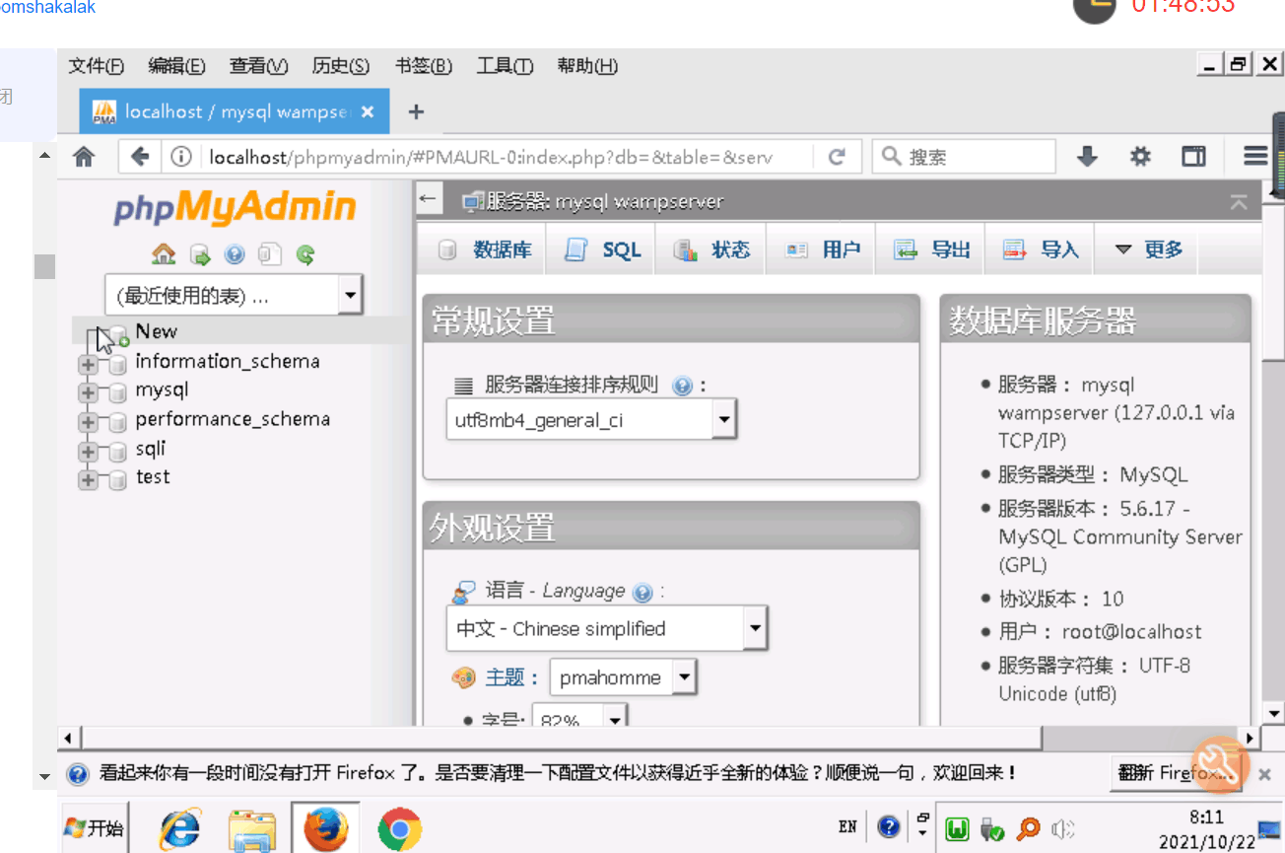Click the phpMyAdmin logo

pos(235,207)
